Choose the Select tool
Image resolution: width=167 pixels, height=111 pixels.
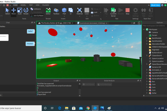pyautogui.click(x=7, y=11)
